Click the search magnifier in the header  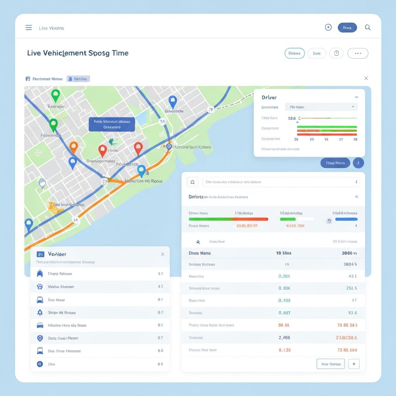(368, 27)
